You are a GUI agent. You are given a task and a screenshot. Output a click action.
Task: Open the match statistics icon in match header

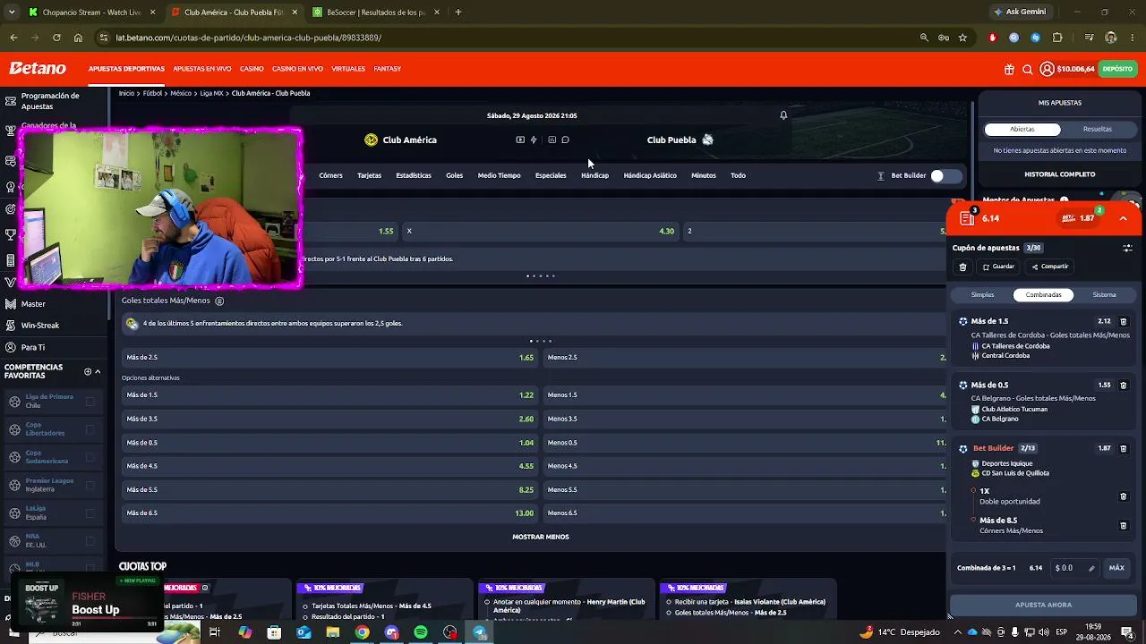tap(552, 140)
